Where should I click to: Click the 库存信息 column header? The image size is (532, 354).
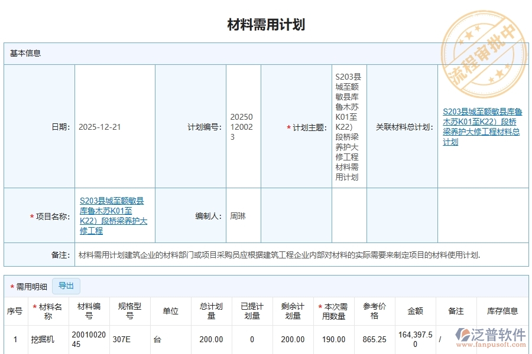(503, 312)
